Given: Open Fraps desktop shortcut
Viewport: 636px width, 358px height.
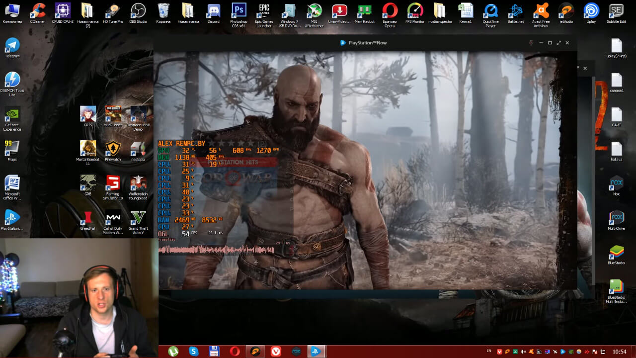Looking at the screenshot, I should point(12,151).
